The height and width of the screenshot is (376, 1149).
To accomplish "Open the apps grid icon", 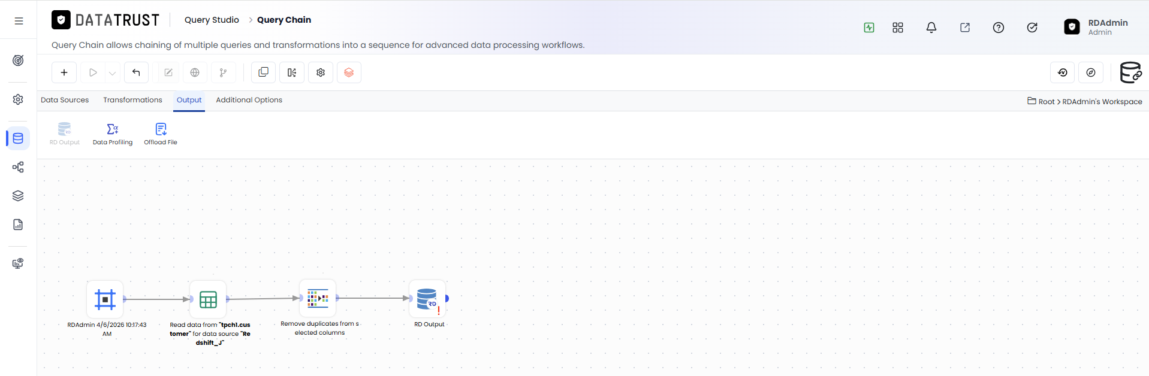I will click(x=898, y=28).
